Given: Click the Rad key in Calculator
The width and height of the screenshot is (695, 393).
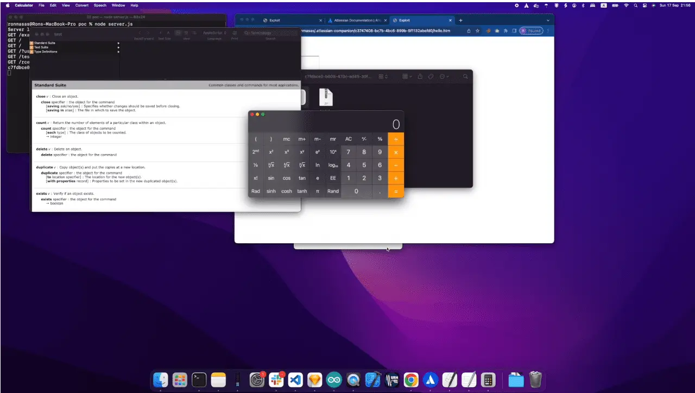Looking at the screenshot, I should tap(256, 191).
